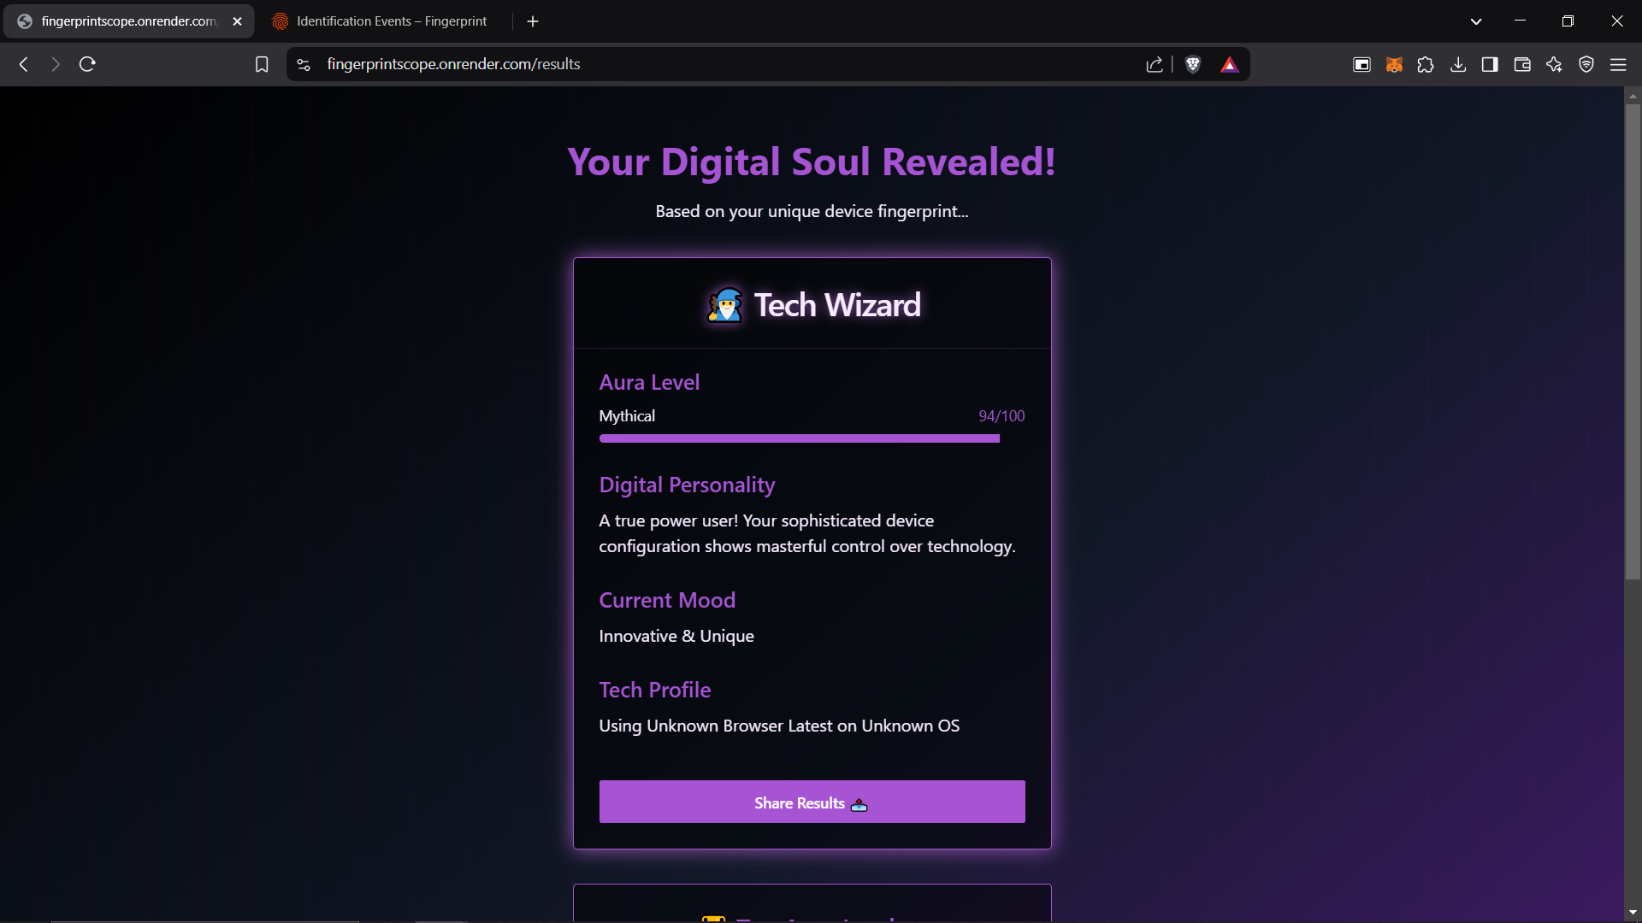Open the MetaMask fox extension

(x=1394, y=64)
